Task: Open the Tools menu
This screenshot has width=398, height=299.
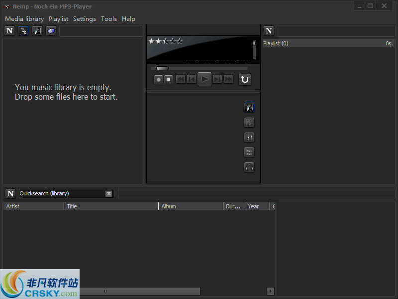Action: click(x=108, y=18)
